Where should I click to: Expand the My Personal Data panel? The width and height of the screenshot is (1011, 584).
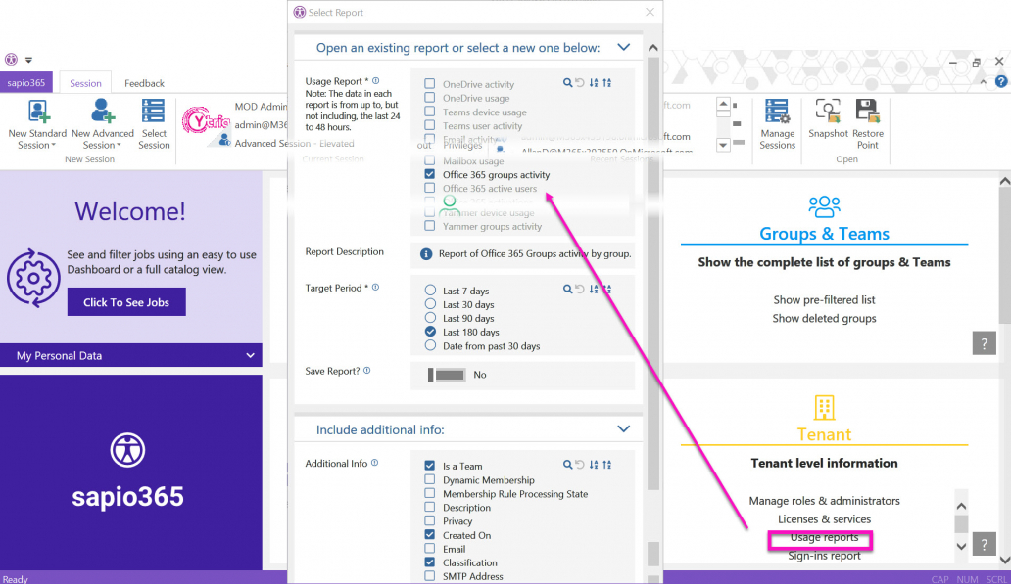pyautogui.click(x=250, y=355)
